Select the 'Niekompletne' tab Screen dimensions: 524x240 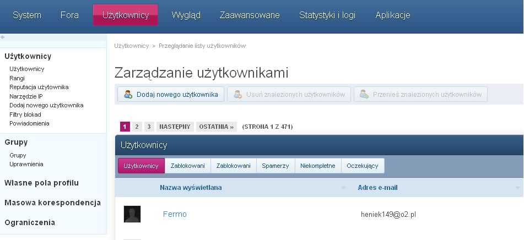(317, 166)
